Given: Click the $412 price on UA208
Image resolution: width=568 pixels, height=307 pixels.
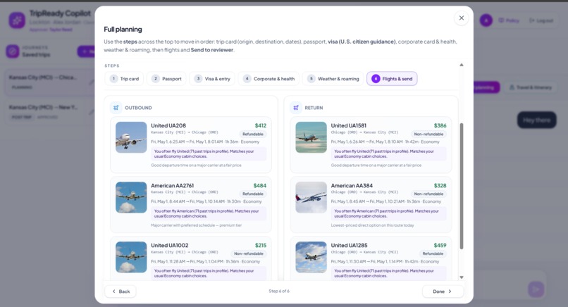Looking at the screenshot, I should pyautogui.click(x=261, y=125).
